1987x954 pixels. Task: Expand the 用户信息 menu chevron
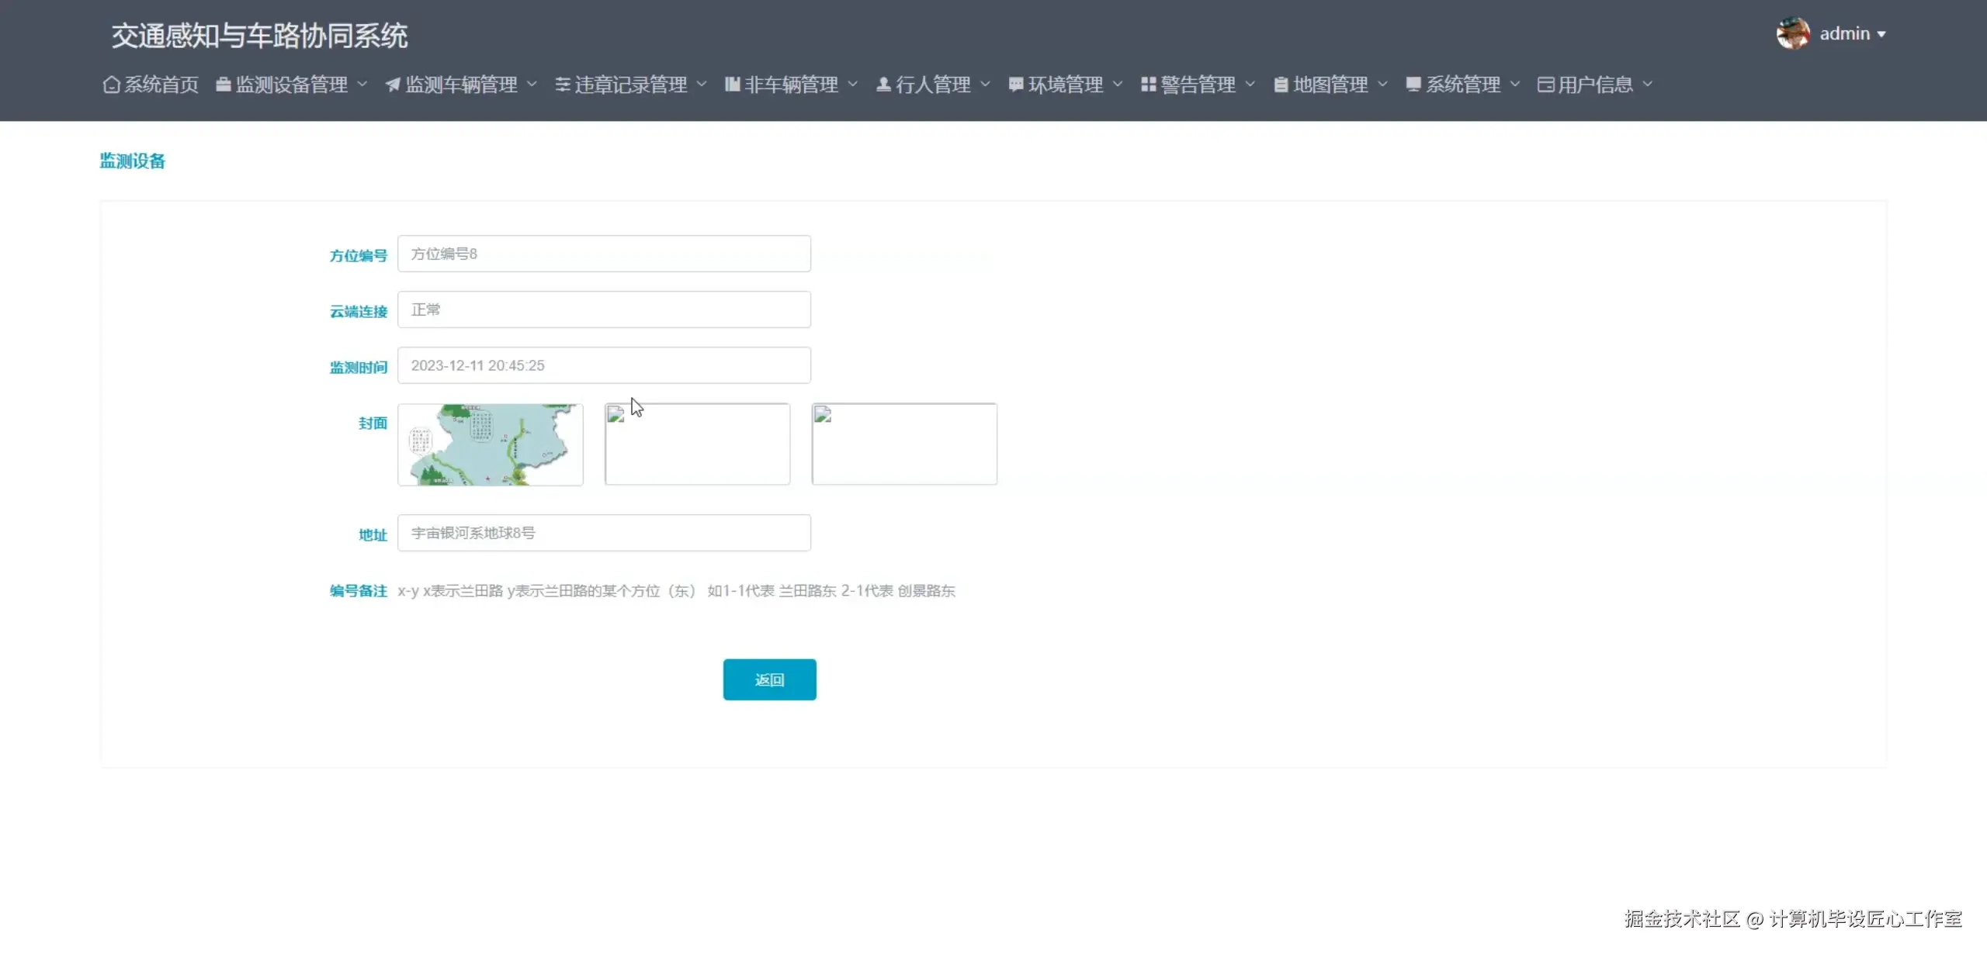1647,85
